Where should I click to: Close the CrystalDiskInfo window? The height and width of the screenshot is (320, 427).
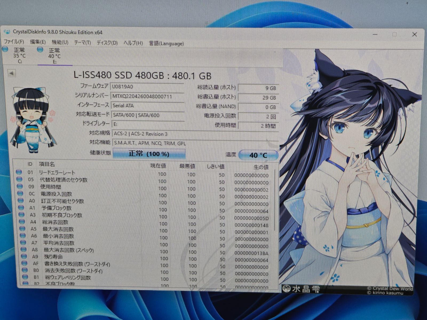pos(414,34)
